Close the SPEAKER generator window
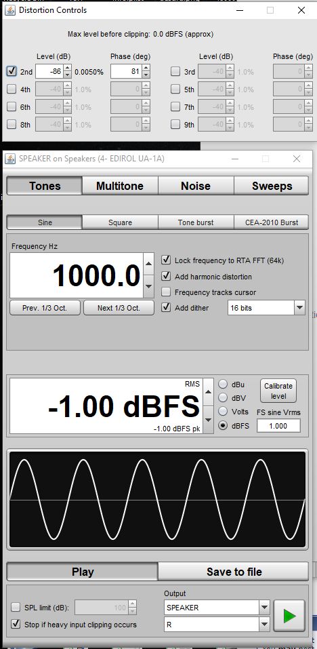 click(297, 159)
